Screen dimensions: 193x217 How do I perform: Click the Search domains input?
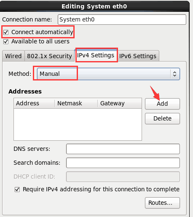(x=123, y=163)
